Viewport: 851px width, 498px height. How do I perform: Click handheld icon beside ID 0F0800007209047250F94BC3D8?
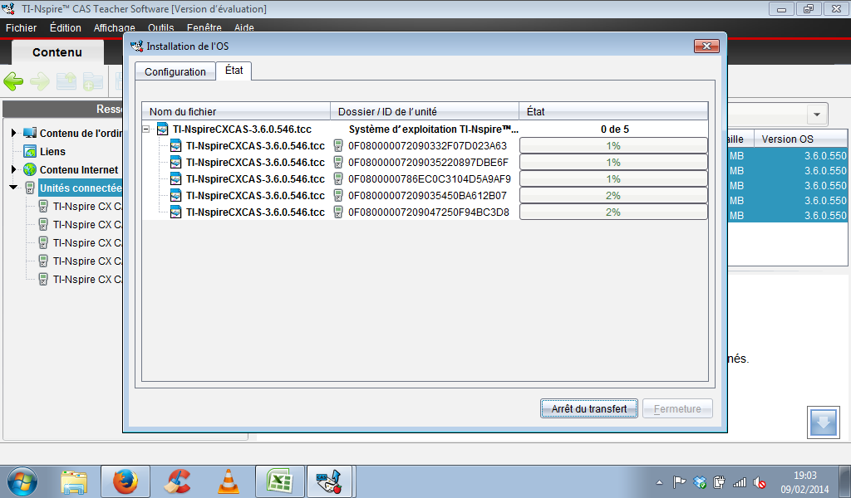(338, 212)
